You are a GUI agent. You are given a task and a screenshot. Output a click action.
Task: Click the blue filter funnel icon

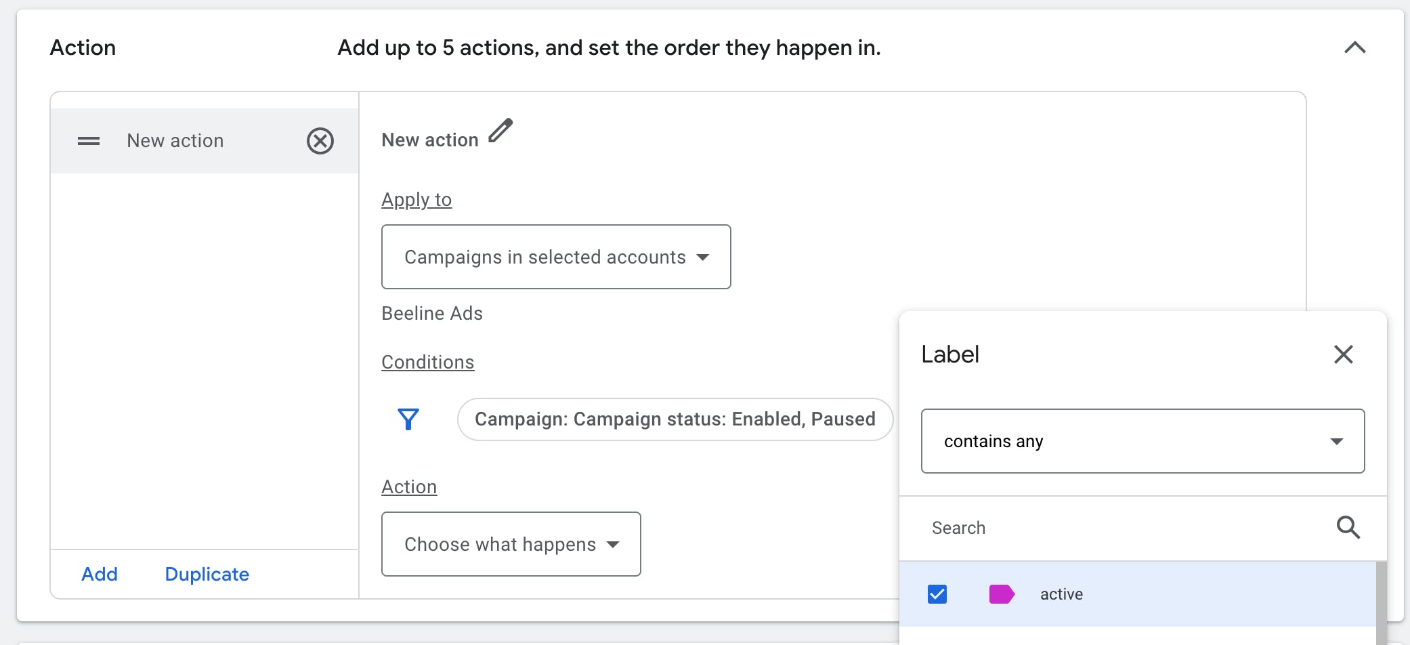tap(408, 419)
